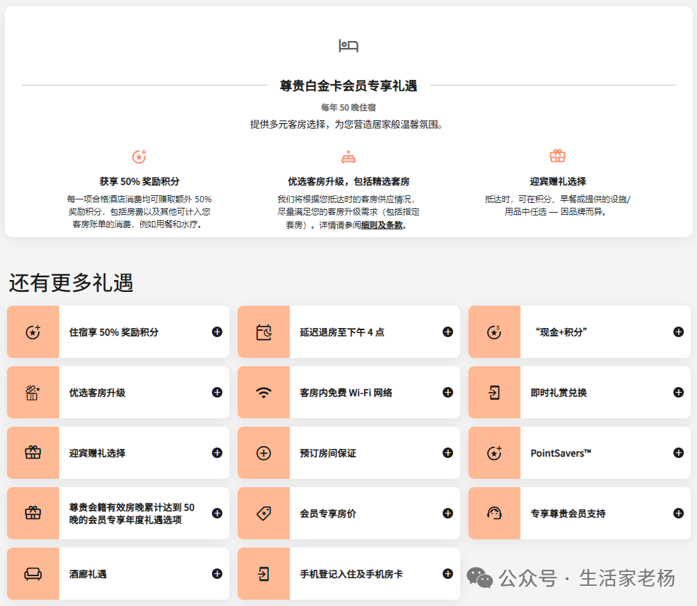Click the Wi-Fi icon on the 客房内免费 Wi-Fi 网络 card
Image resolution: width=697 pixels, height=606 pixels.
263,392
